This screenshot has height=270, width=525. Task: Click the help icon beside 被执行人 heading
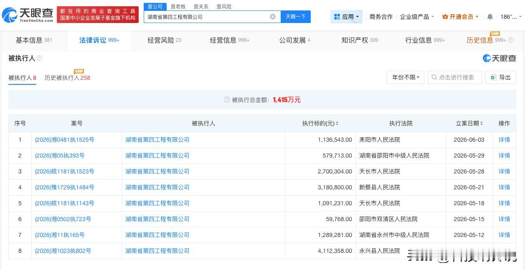pos(39,58)
